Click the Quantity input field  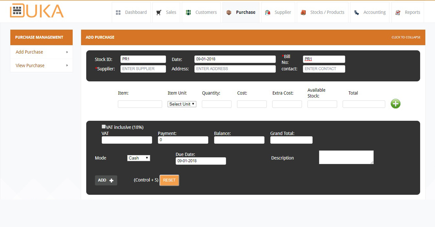(217, 104)
